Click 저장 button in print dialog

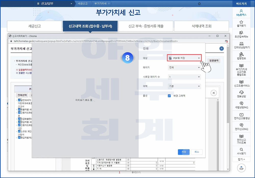184,152
